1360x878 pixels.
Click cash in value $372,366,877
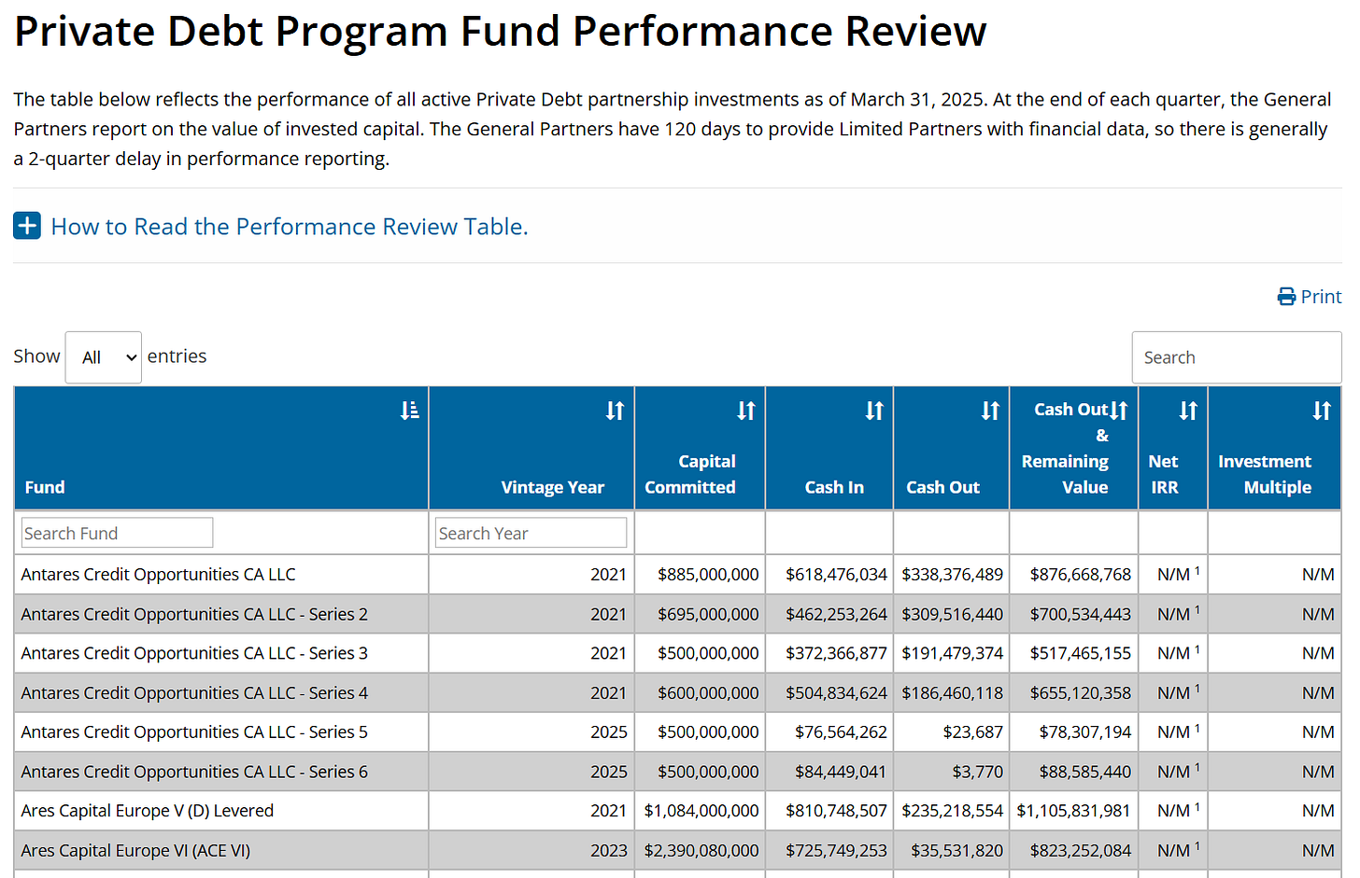[x=836, y=653]
